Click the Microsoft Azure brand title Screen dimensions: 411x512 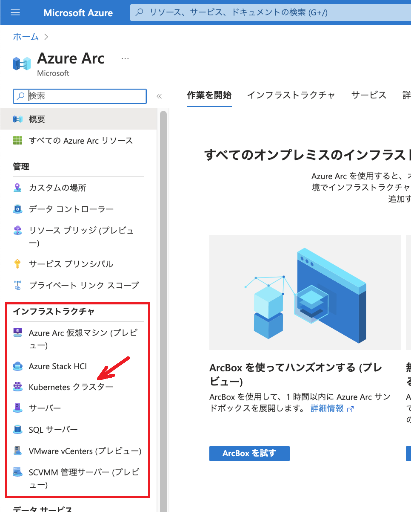coord(78,13)
